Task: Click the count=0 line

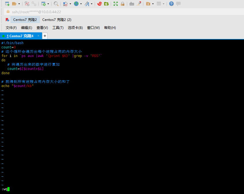Action: click(9, 47)
